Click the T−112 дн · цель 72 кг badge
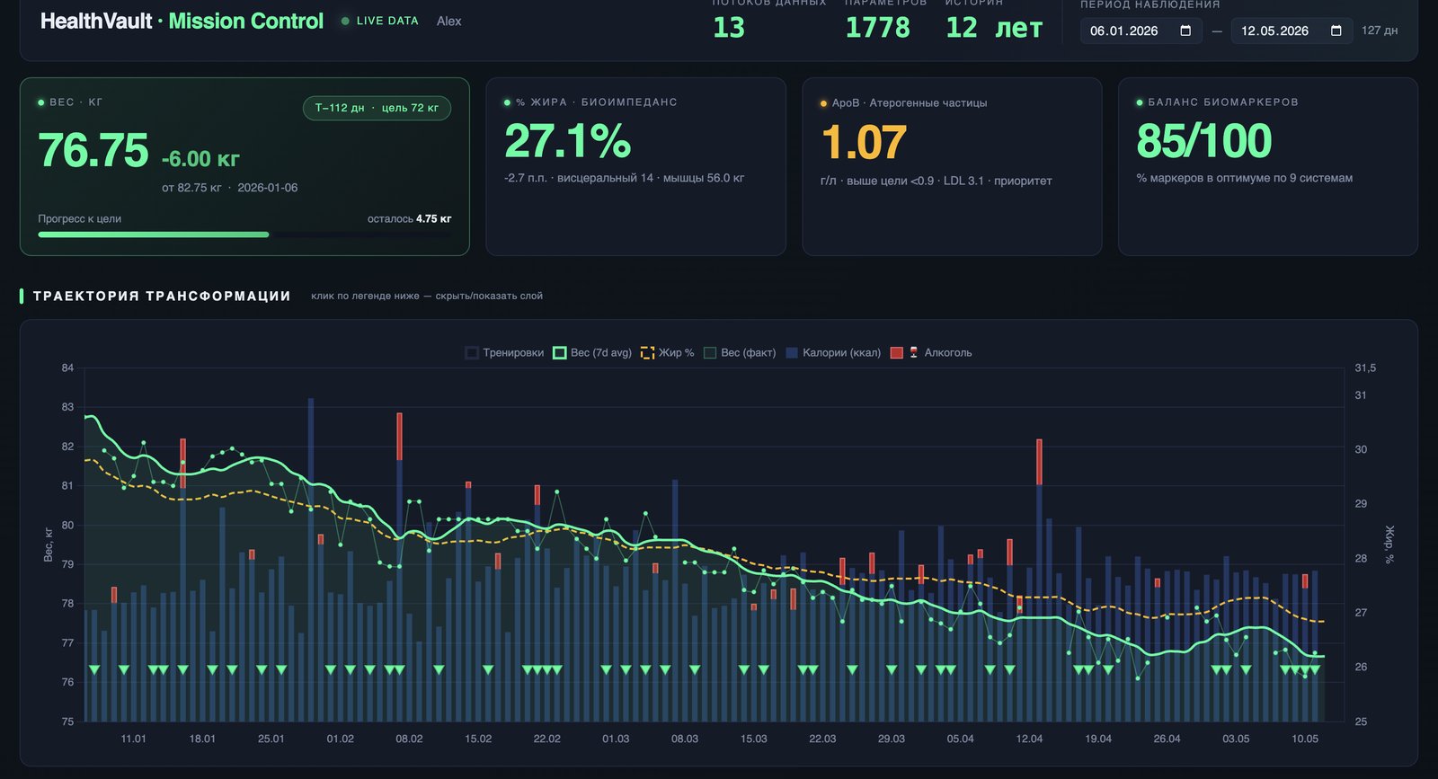 377,108
